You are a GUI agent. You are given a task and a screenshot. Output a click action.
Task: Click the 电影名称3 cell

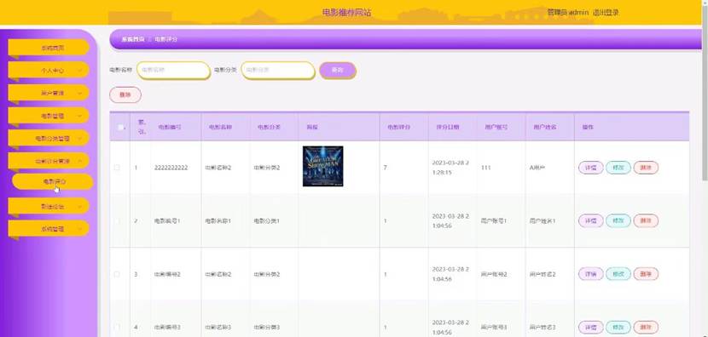coord(218,327)
